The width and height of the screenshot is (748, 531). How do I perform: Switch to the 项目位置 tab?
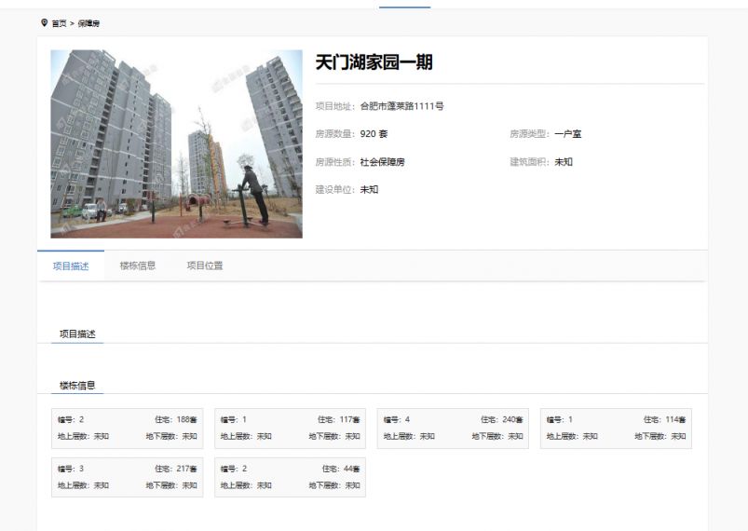(x=205, y=265)
